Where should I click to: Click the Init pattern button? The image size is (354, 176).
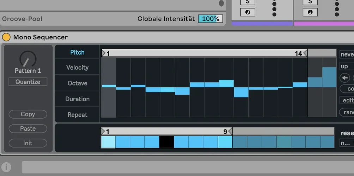28,143
